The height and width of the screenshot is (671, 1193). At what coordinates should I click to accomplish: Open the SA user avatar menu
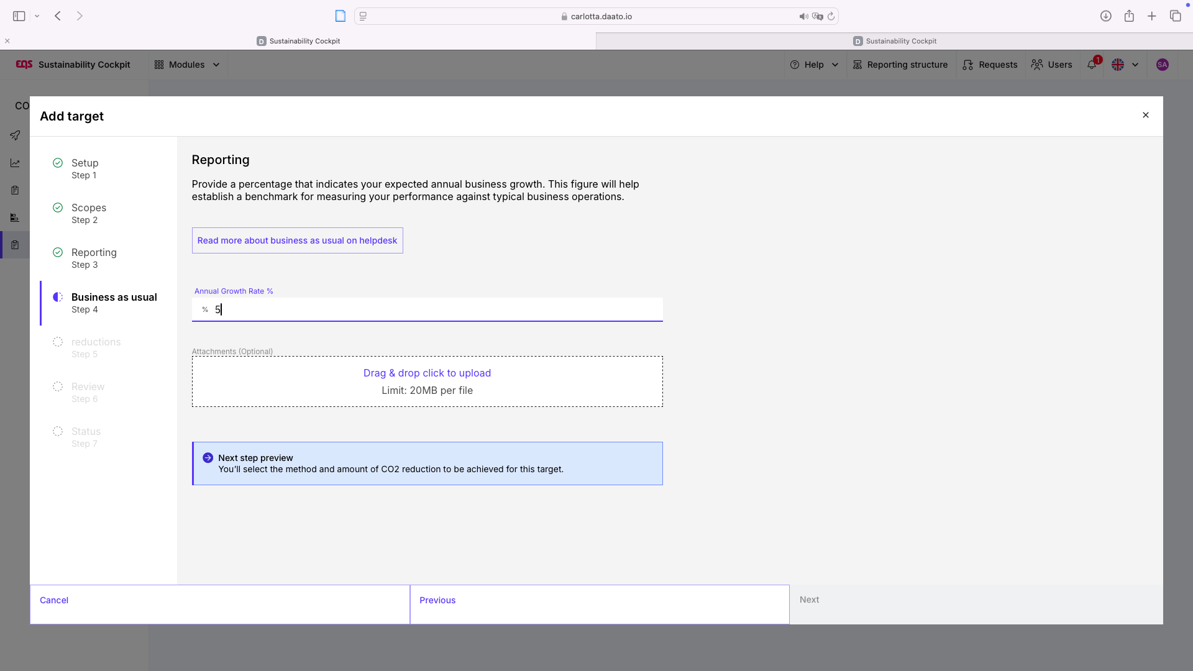[1162, 65]
